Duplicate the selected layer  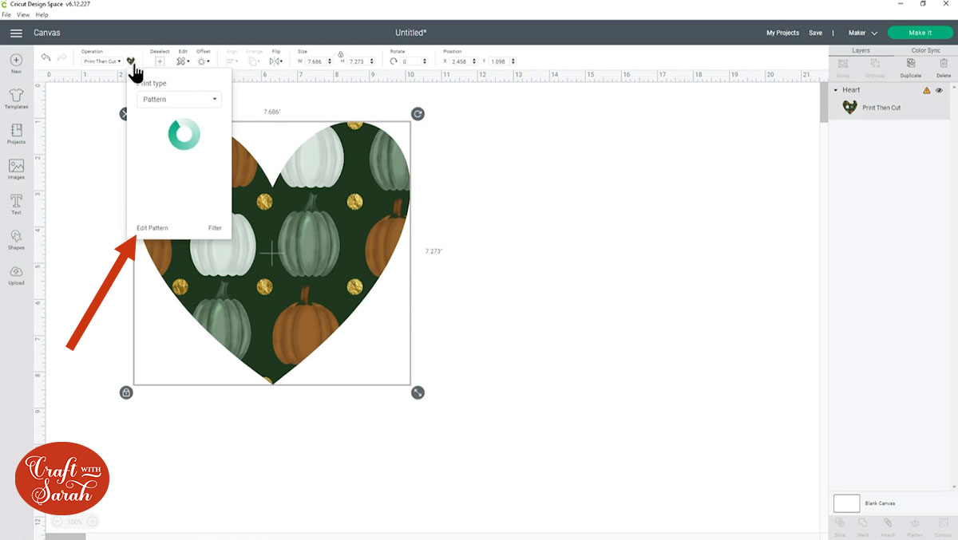(x=910, y=65)
